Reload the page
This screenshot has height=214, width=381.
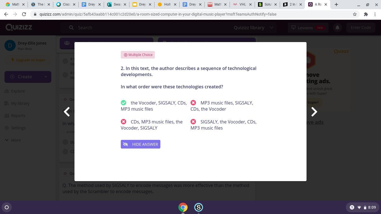pyautogui.click(x=24, y=14)
